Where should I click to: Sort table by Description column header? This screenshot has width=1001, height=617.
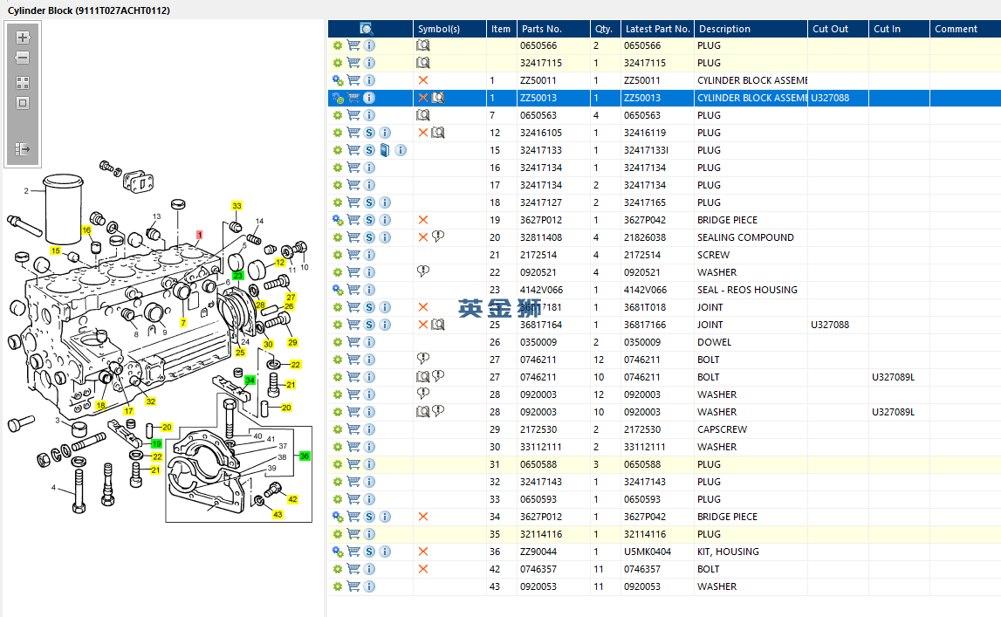click(724, 29)
